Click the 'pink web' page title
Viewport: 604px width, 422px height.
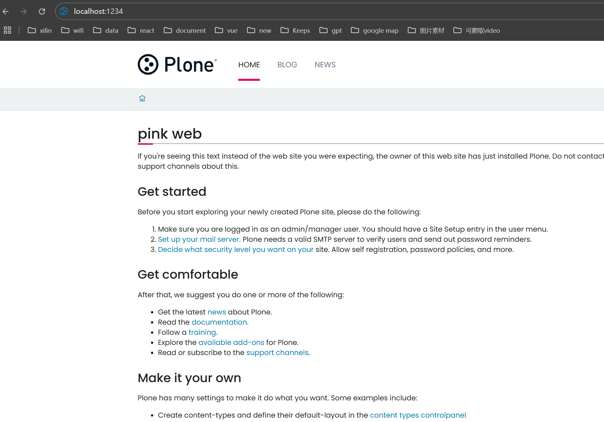pyautogui.click(x=170, y=134)
